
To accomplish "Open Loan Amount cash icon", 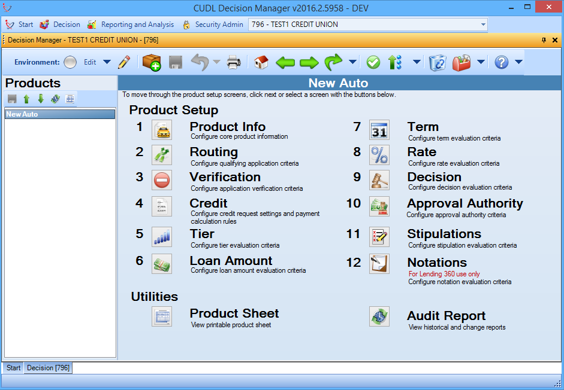I will pos(162,264).
